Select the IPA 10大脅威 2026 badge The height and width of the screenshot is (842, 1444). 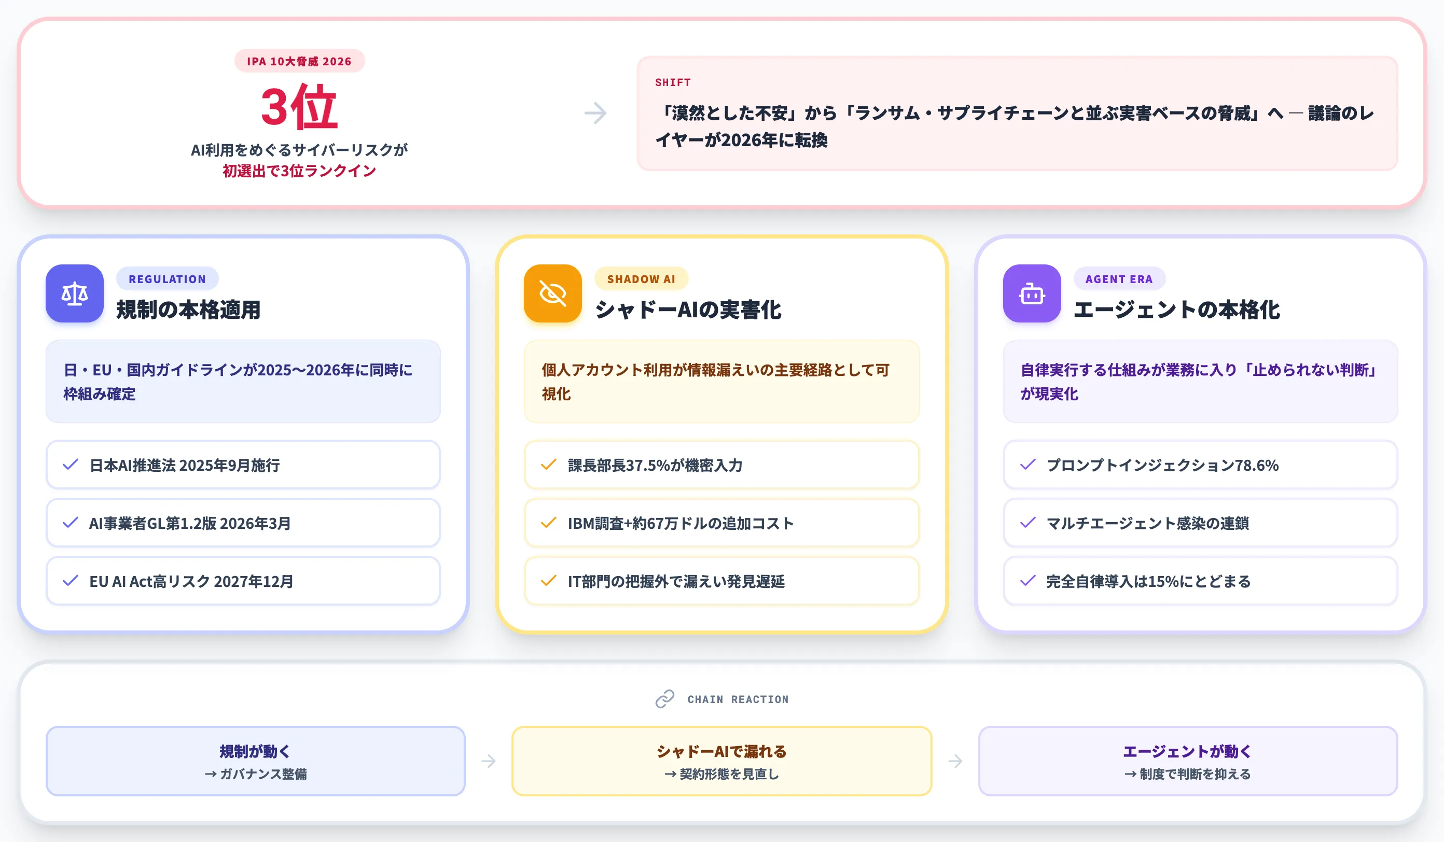click(x=299, y=61)
